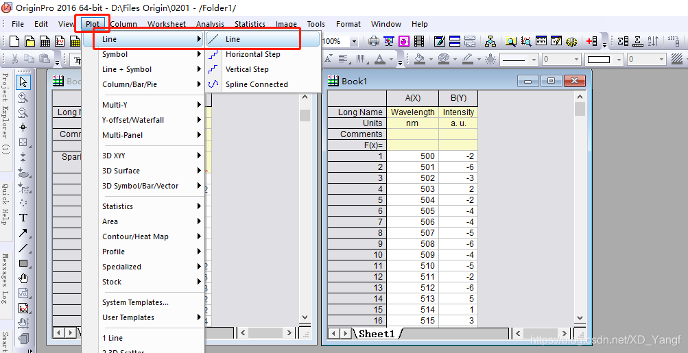Click the Book1 vertical scrollbar up arrow
Screen dimensions: 688x353
click(580, 97)
